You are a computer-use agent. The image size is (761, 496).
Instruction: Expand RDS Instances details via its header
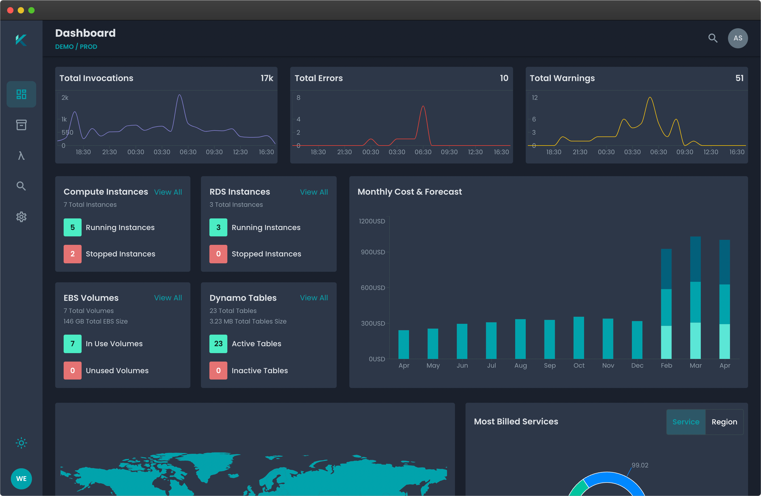[239, 191]
